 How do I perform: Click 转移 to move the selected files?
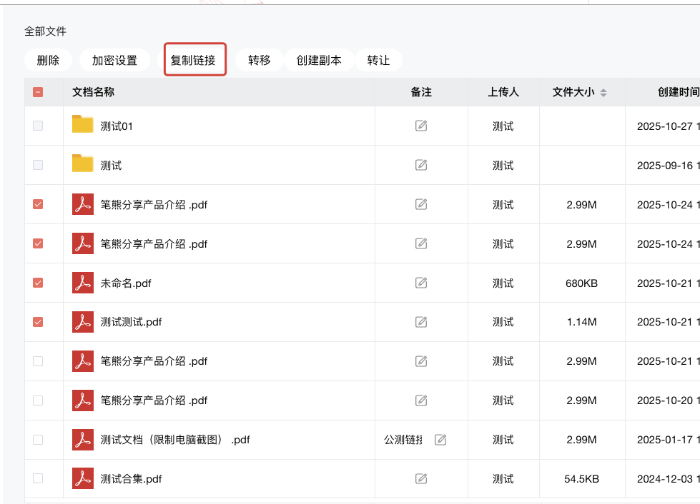point(260,61)
